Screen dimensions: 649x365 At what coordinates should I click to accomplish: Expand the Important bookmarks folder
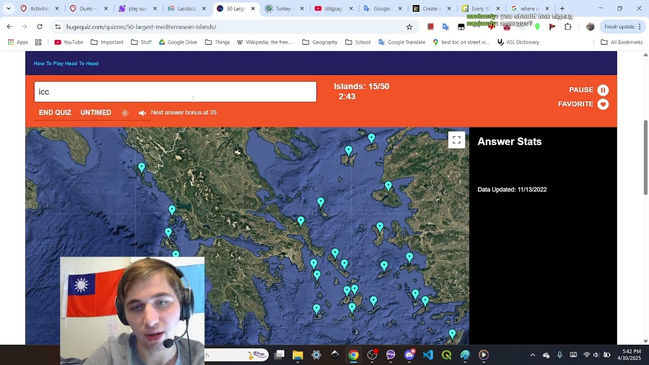tap(107, 42)
